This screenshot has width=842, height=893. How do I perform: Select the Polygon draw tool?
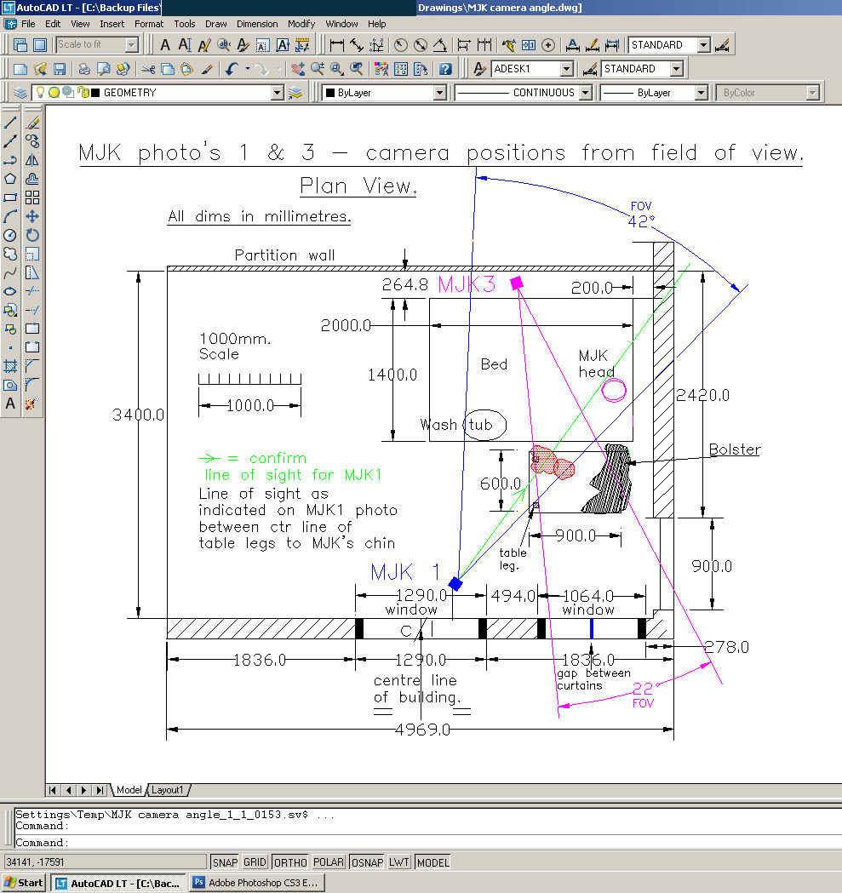[10, 179]
